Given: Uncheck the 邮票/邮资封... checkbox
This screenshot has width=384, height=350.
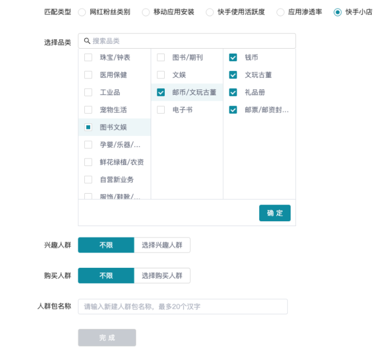Looking at the screenshot, I should 233,110.
